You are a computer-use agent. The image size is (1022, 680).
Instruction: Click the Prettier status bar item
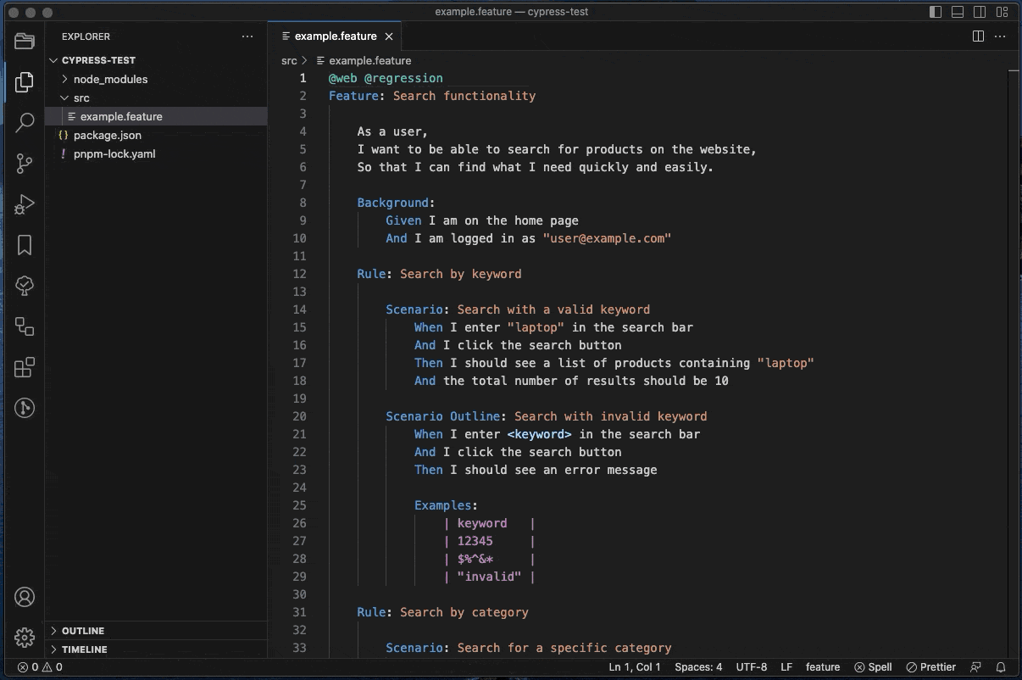[x=930, y=667]
